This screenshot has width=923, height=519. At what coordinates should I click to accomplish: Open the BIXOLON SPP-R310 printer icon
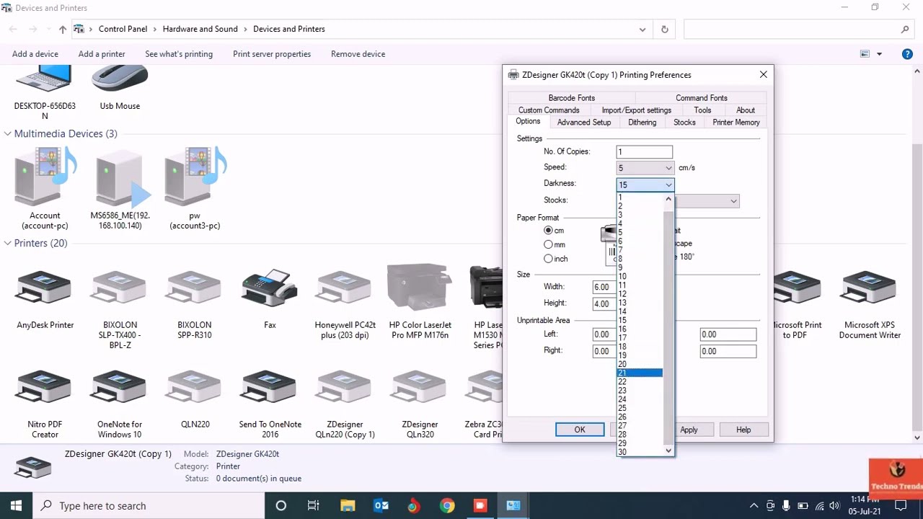(194, 288)
